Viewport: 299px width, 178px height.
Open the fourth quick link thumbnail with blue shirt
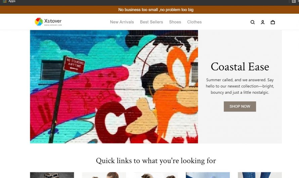208,175
